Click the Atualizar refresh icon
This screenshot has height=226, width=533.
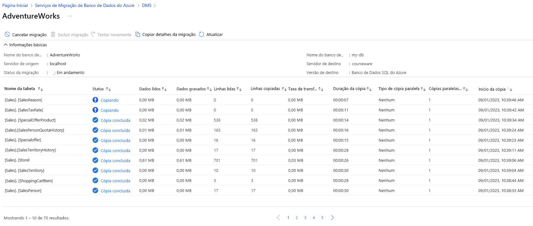[201, 34]
